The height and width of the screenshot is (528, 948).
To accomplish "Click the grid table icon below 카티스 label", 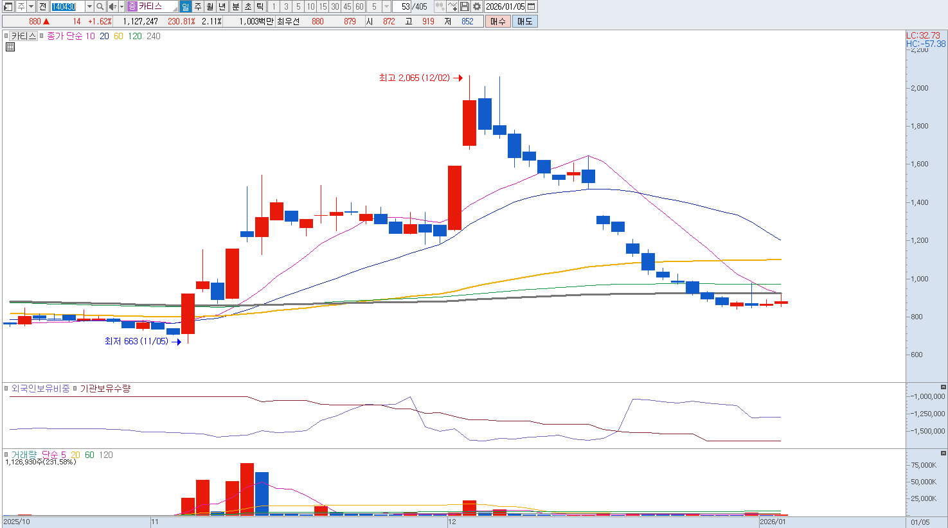I will click(10, 47).
